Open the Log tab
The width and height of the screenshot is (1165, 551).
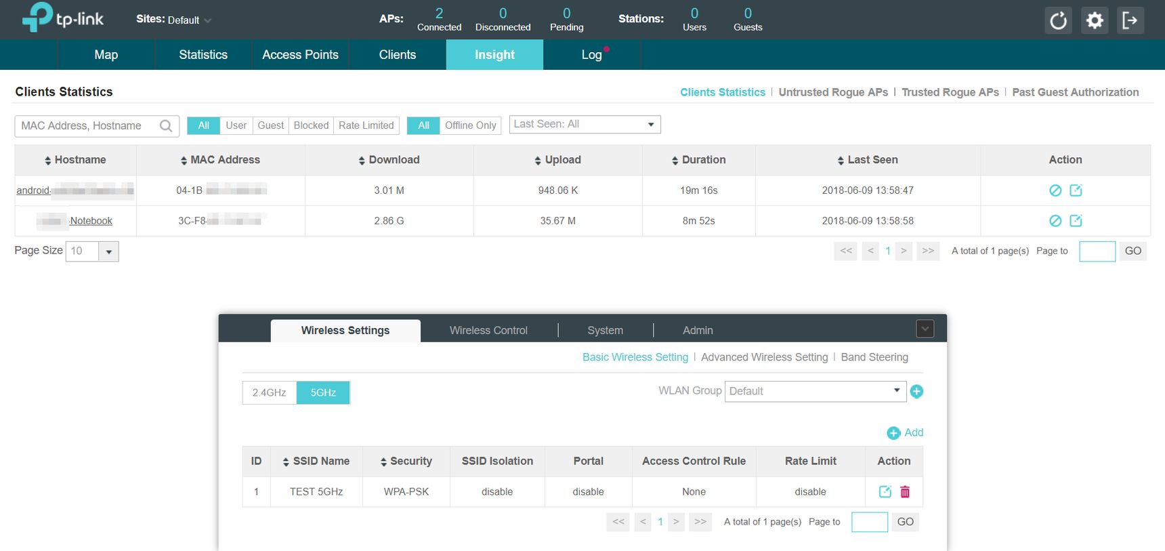pyautogui.click(x=592, y=55)
